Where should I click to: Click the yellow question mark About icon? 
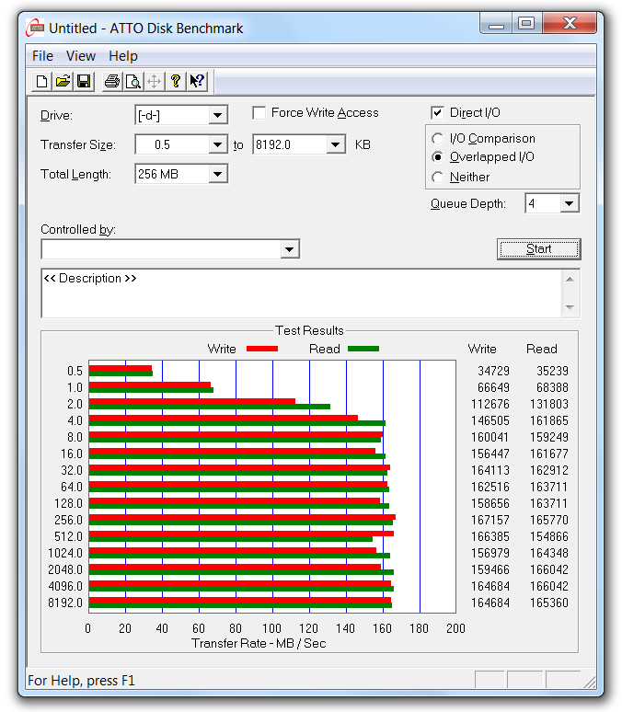[x=176, y=82]
